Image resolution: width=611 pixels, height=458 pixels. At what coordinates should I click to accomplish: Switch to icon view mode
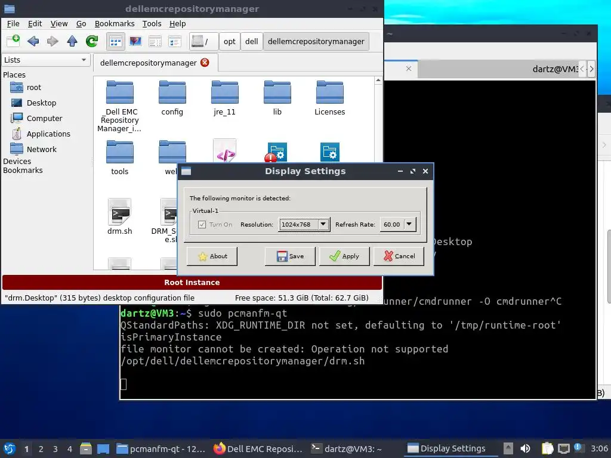115,41
